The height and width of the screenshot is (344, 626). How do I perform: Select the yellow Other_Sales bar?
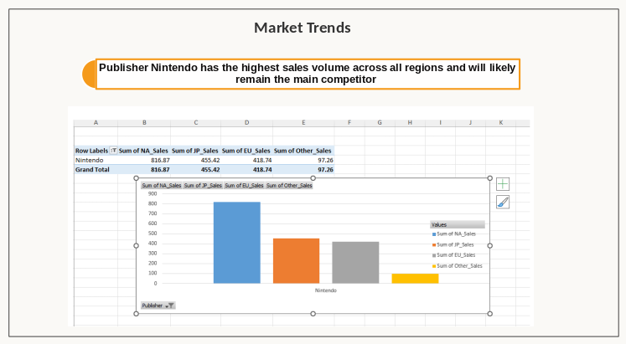point(415,279)
